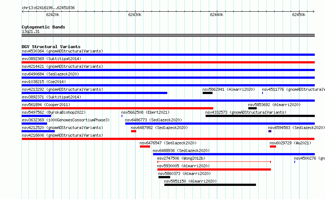Select the red esv3892369 variant bar
This screenshot has height=199, width=325.
(168, 62)
